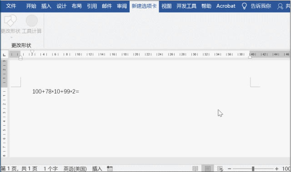Image resolution: width=291 pixels, height=172 pixels.
Task: Switch to the 插入 ribbon tab
Action: pos(46,6)
